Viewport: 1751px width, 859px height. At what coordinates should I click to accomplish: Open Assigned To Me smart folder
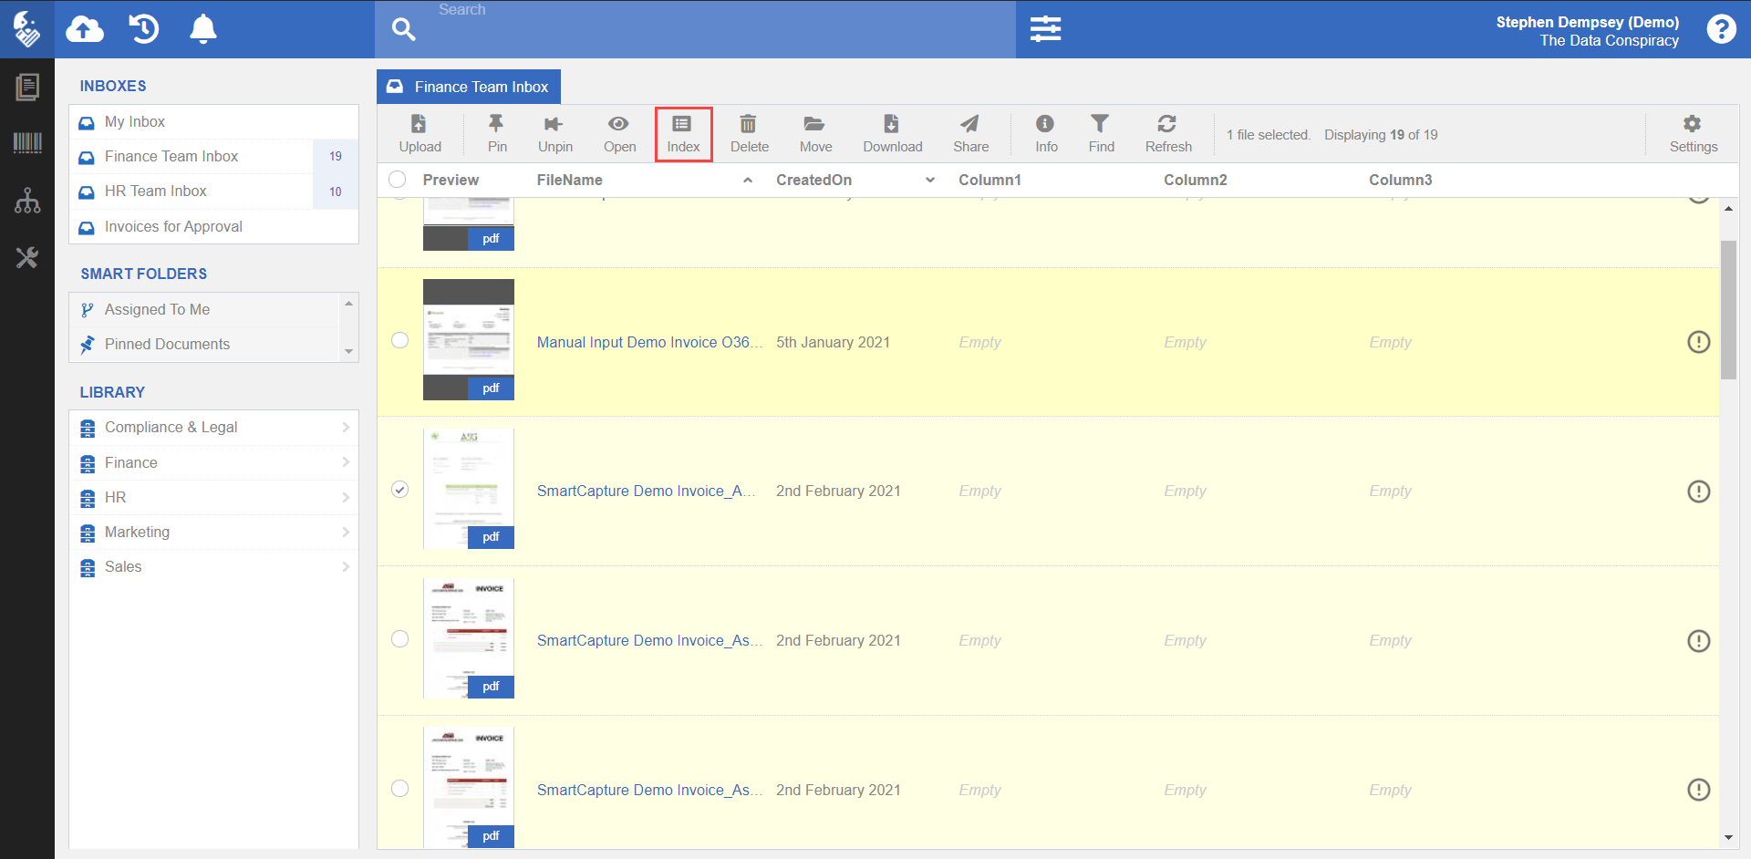pos(205,310)
